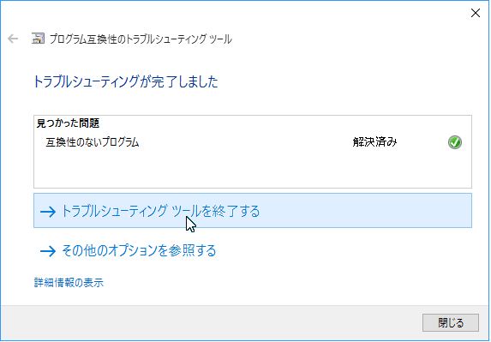Screen dimensions: 491x342
Task: Click the blue arrow beside その他のオプションを参照する
Action: click(48, 251)
